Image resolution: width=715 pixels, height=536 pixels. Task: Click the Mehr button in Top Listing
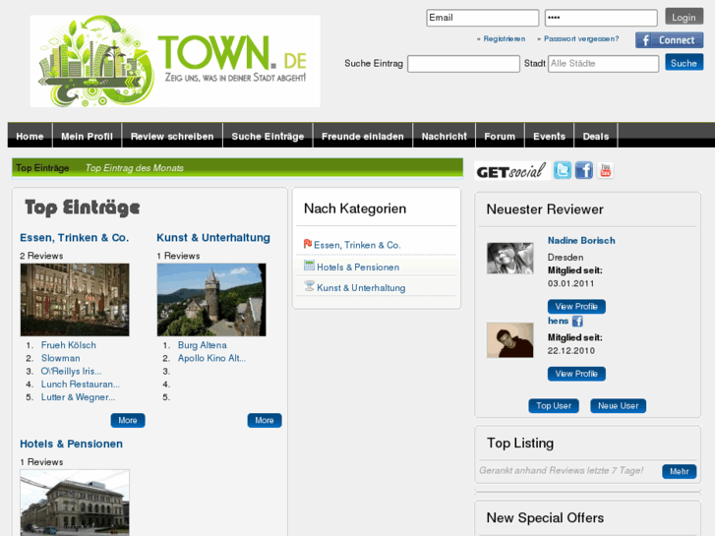pyautogui.click(x=679, y=471)
